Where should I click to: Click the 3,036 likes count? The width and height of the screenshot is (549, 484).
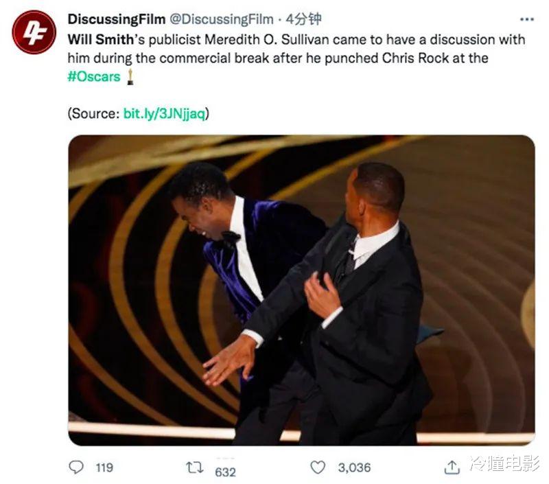pyautogui.click(x=354, y=468)
